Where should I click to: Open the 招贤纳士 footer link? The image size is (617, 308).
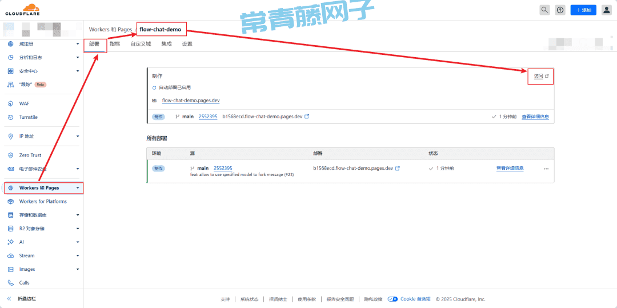[278, 299]
